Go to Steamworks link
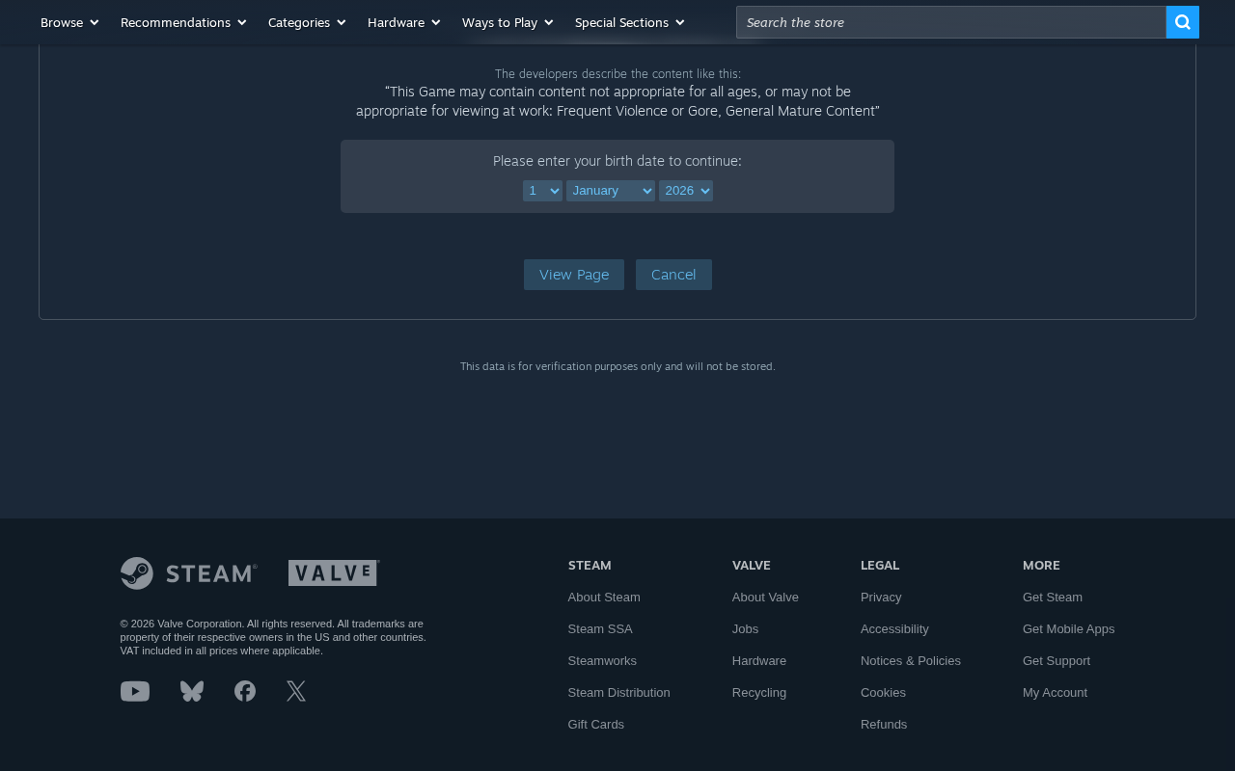The height and width of the screenshot is (771, 1235). click(x=602, y=661)
